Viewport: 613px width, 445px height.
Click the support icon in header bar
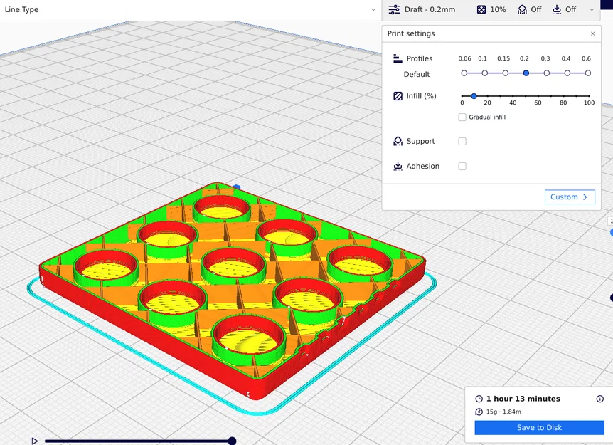[522, 9]
